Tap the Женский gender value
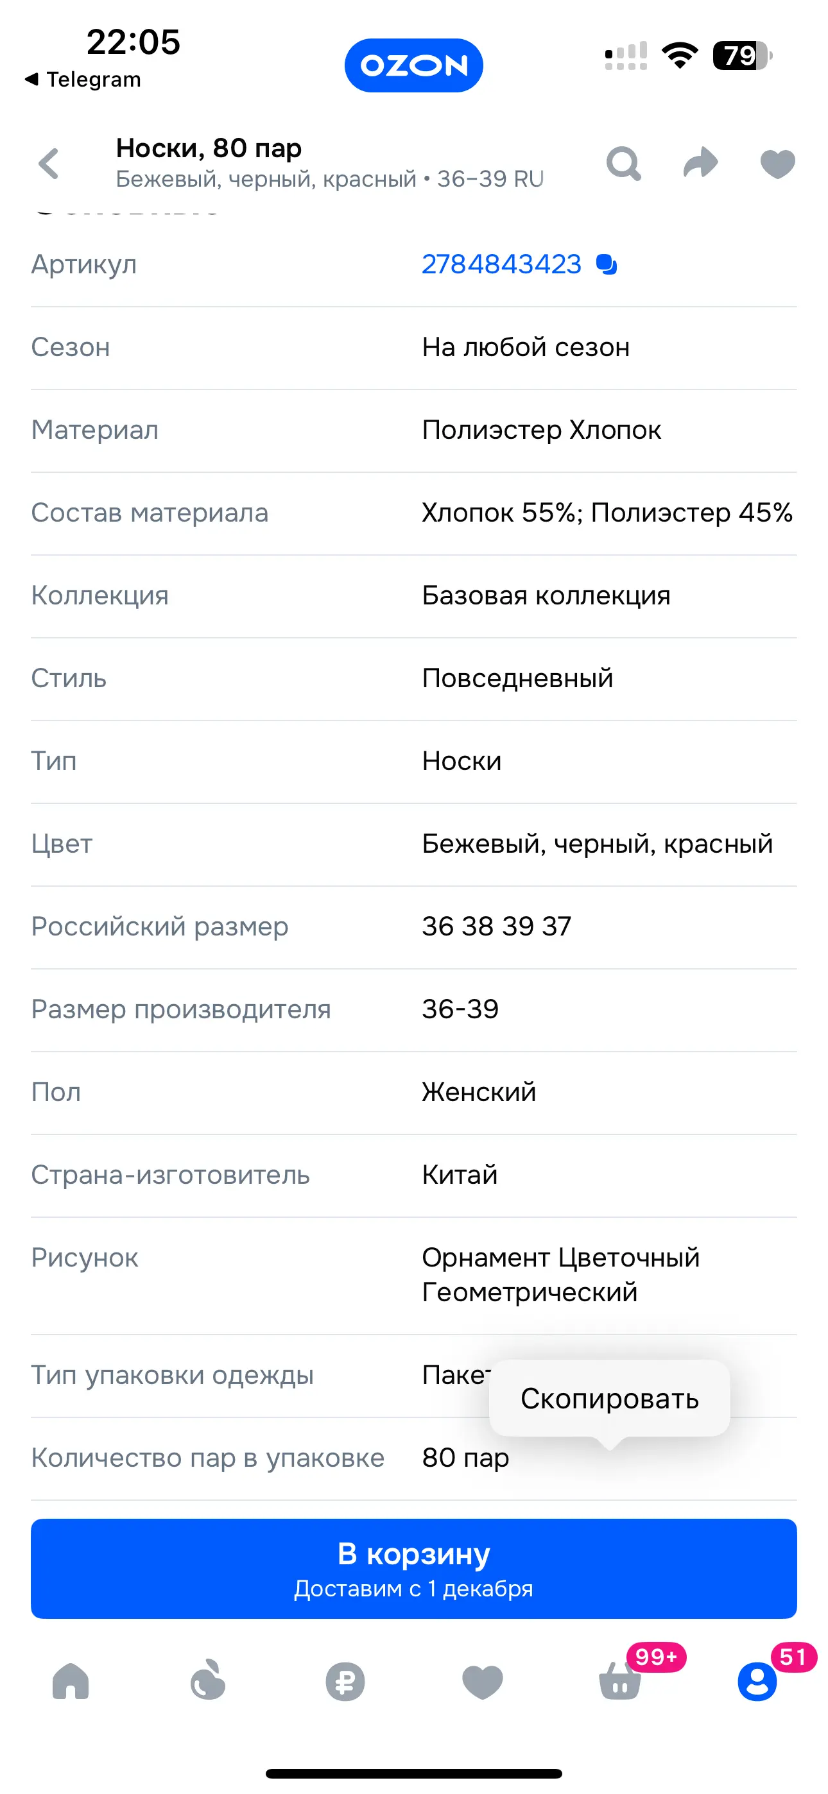 479,1092
